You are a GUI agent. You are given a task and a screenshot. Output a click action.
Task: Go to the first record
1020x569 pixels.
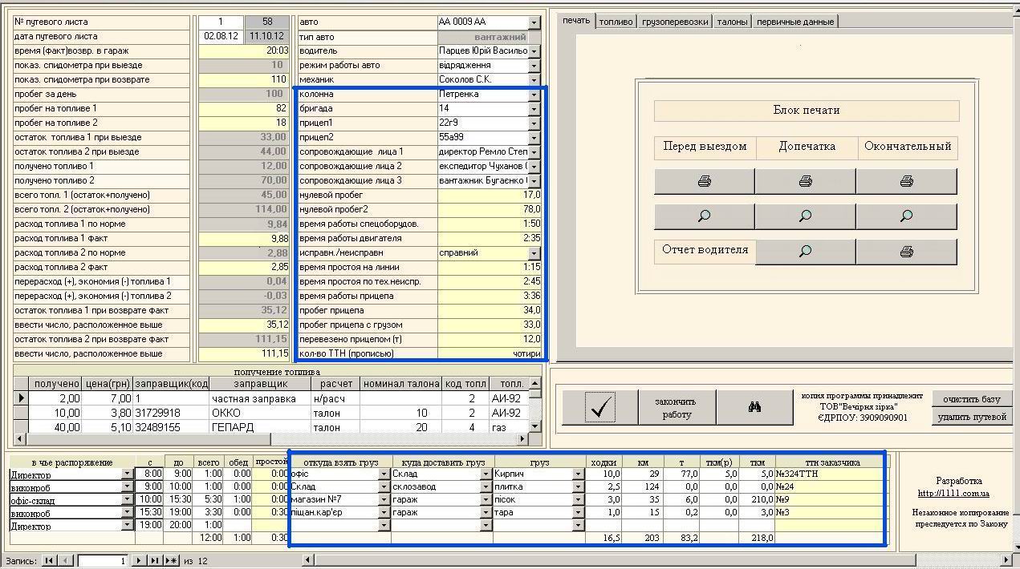[49, 561]
